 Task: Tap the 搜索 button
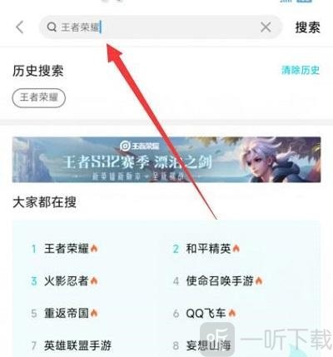point(307,27)
